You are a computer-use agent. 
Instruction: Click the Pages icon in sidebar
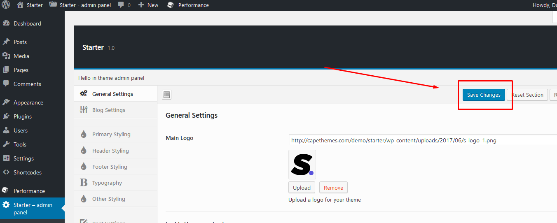pyautogui.click(x=6, y=70)
